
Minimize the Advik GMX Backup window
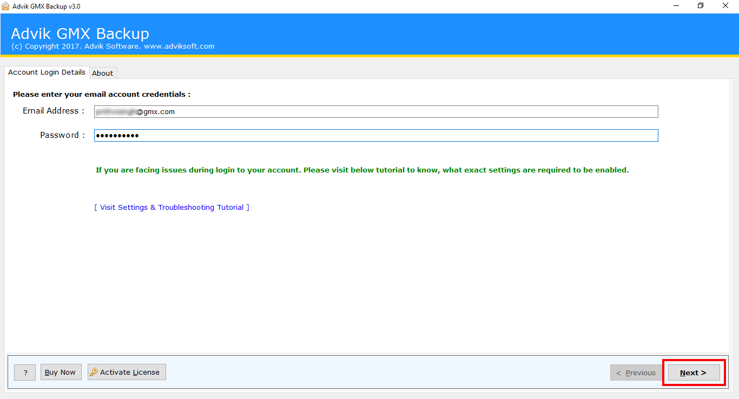click(676, 6)
